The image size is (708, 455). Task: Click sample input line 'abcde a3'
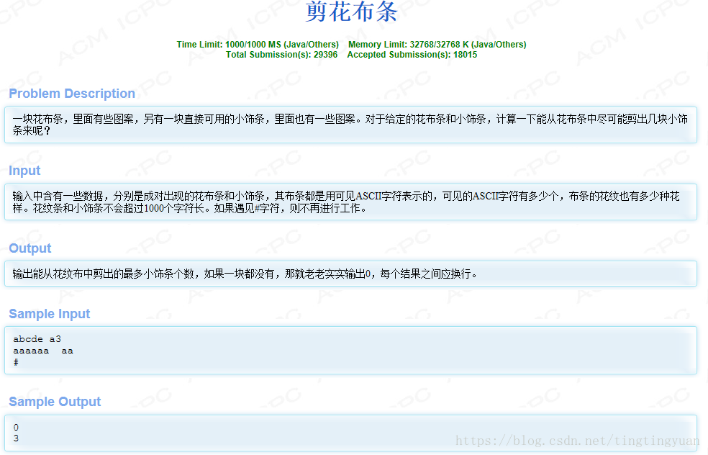point(37,339)
